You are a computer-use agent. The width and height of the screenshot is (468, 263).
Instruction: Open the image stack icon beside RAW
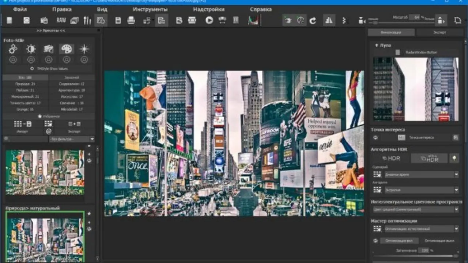coord(75,20)
